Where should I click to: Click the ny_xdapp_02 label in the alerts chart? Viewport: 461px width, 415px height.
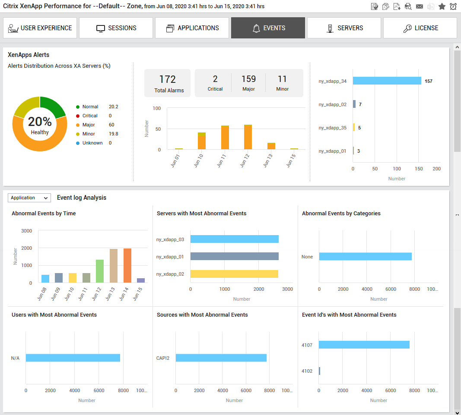point(333,104)
